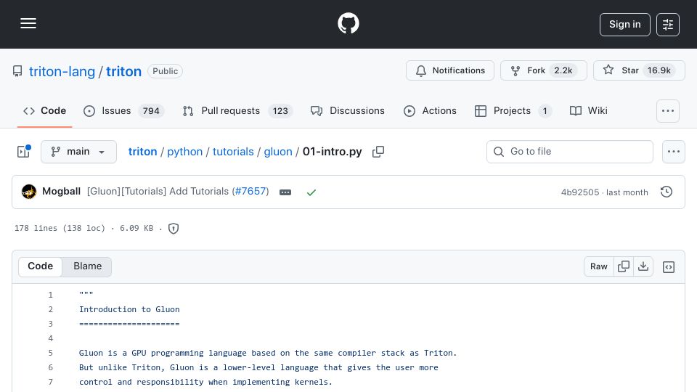Screen dimensions: 697x392
Task: Open the triton repository name link
Action: (x=123, y=72)
